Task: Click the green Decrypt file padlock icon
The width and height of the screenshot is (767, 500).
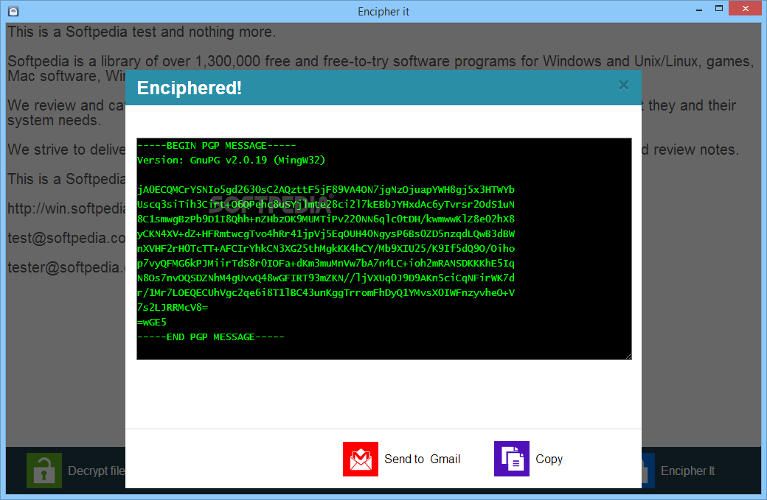Action: tap(44, 471)
